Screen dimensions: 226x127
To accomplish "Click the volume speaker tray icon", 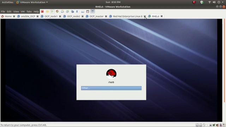I will click(214, 2).
